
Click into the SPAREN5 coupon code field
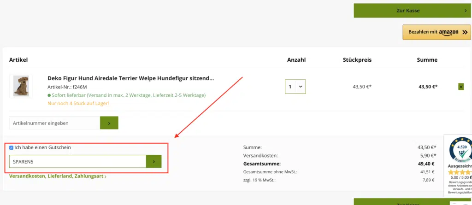click(x=77, y=161)
